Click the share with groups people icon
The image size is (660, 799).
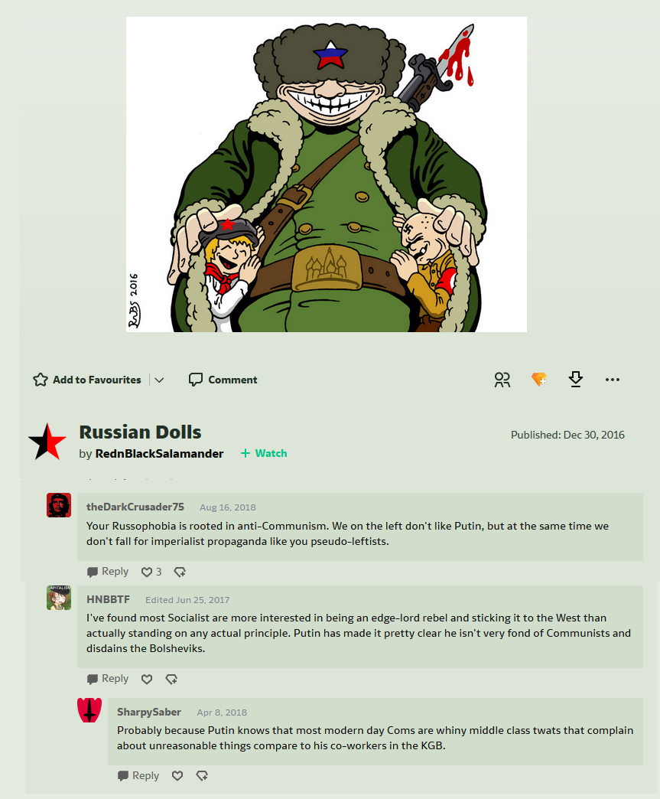[502, 380]
